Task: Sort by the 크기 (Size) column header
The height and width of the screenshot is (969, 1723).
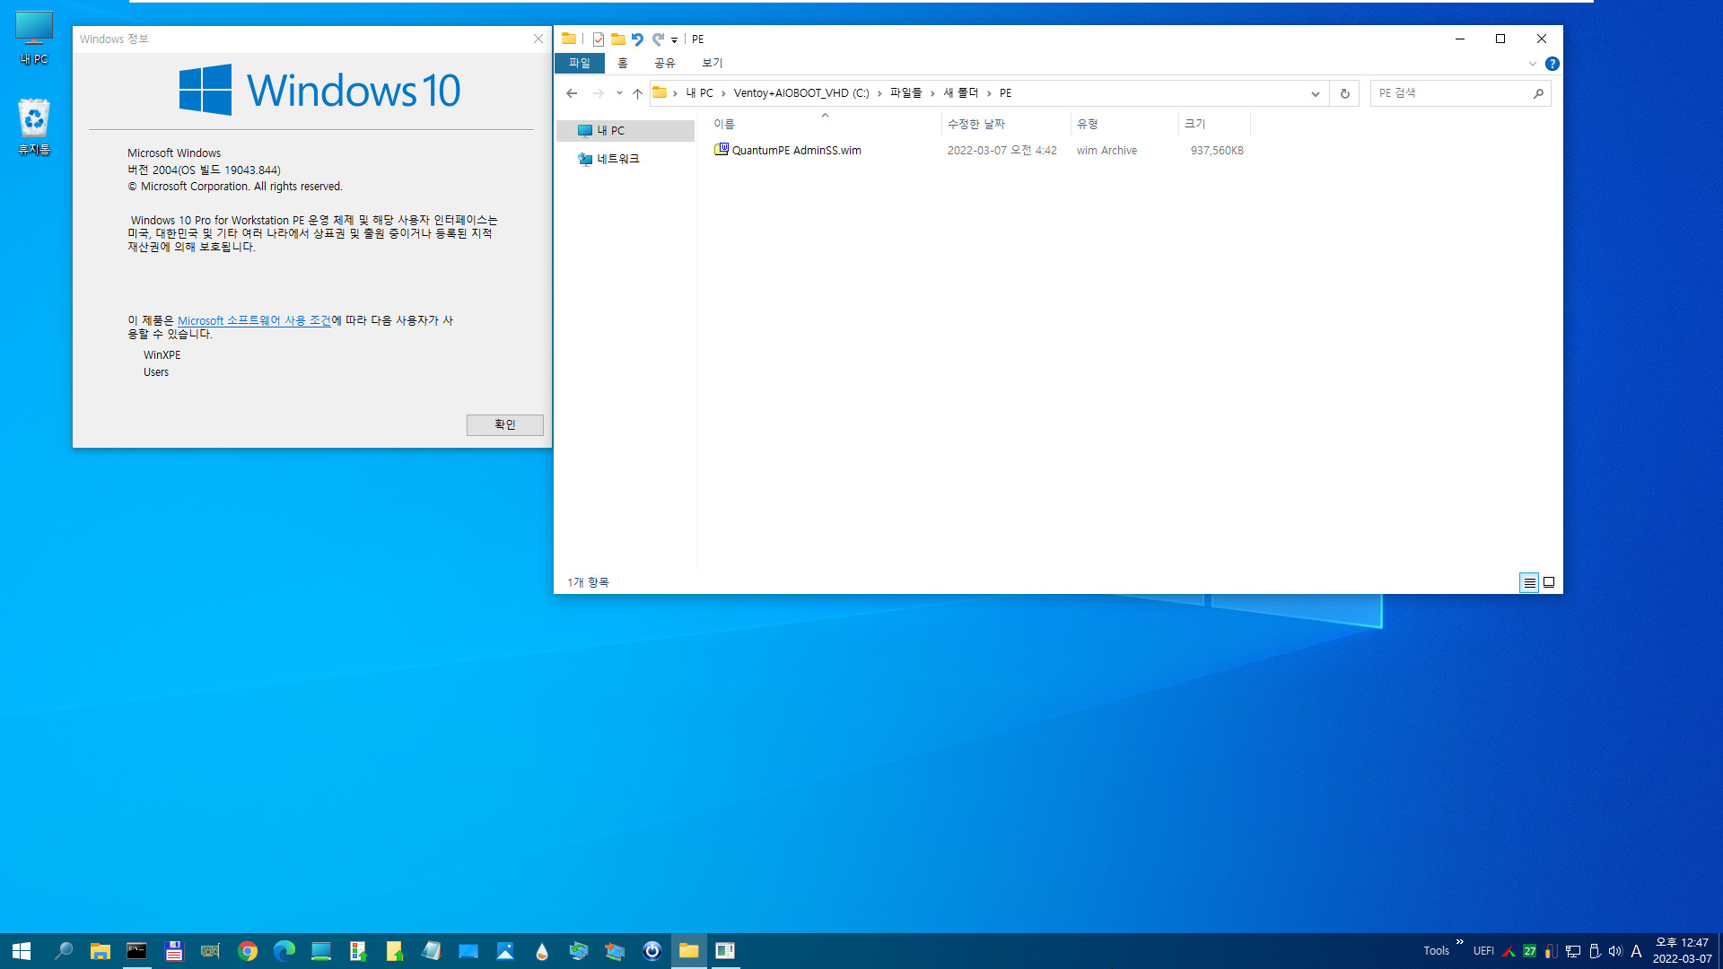Action: pyautogui.click(x=1213, y=125)
